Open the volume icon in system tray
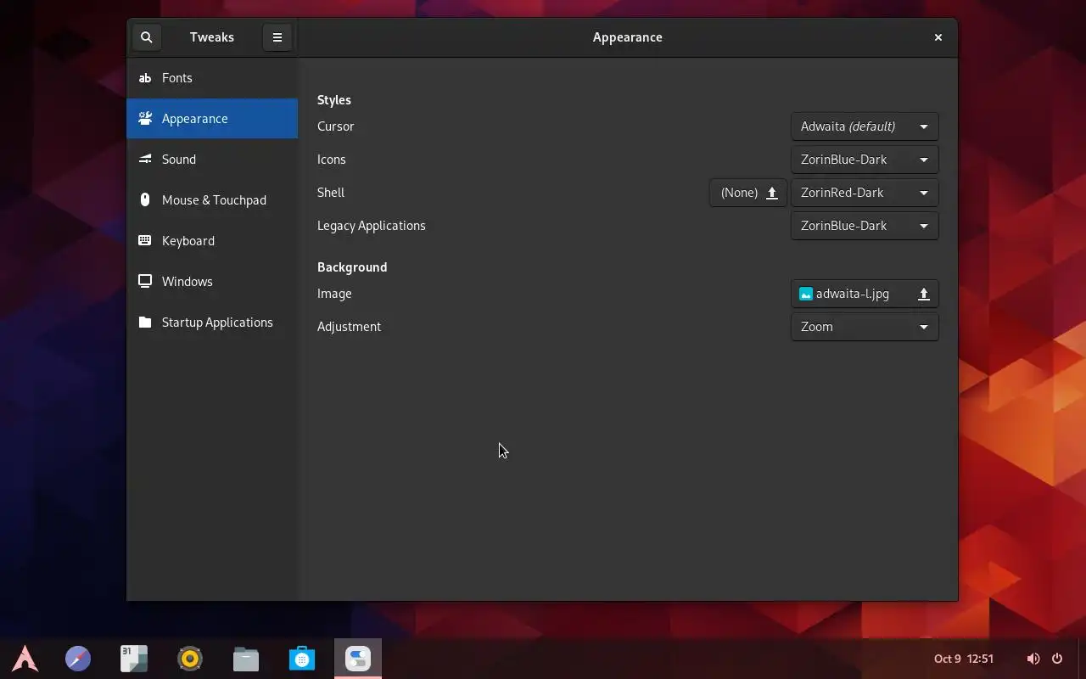Viewport: 1086px width, 679px height. [x=1033, y=659]
